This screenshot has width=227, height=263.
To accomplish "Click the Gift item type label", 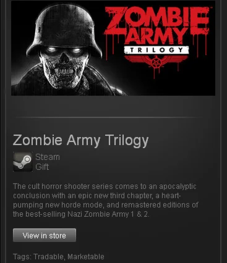I will click(x=42, y=167).
